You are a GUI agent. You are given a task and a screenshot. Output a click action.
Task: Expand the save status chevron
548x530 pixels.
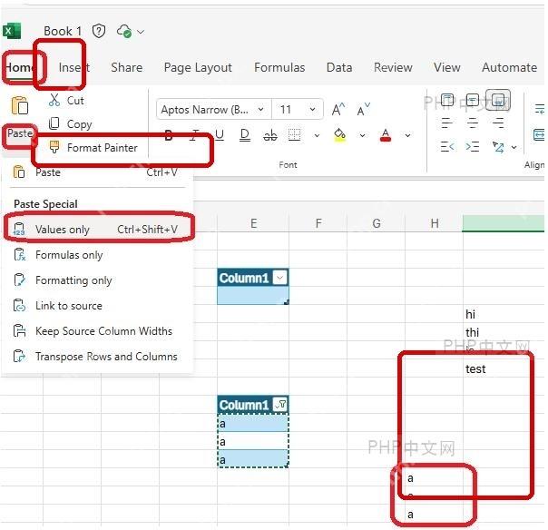tap(141, 32)
